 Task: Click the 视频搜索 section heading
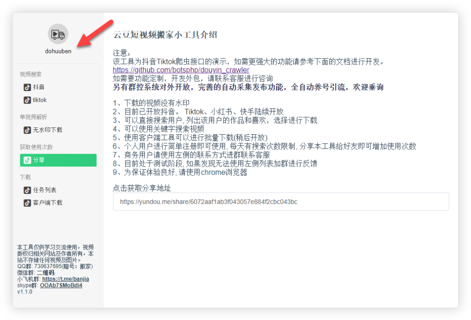[x=31, y=74]
